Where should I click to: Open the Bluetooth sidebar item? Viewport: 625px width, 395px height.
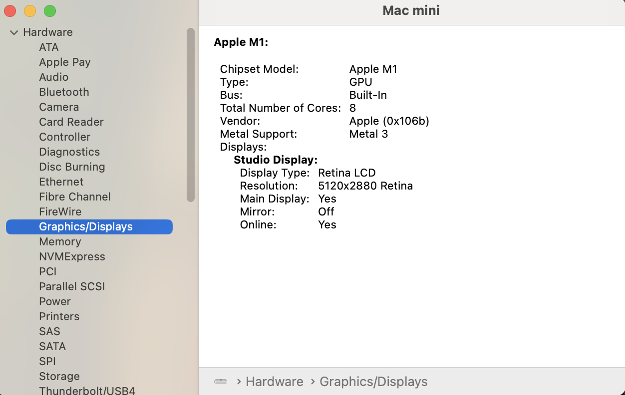coord(64,92)
